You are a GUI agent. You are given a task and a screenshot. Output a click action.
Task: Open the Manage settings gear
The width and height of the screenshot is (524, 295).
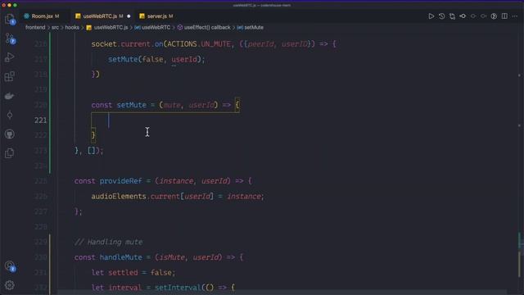(x=10, y=285)
